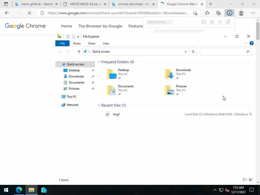Image resolution: width=260 pixels, height=195 pixels.
Task: Open Edge Collections icon
Action: point(218,13)
